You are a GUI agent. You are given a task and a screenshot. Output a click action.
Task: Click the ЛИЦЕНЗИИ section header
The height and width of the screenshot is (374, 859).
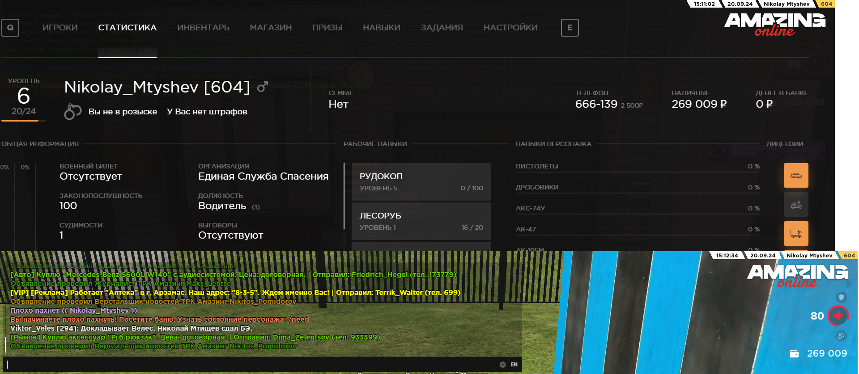click(785, 144)
